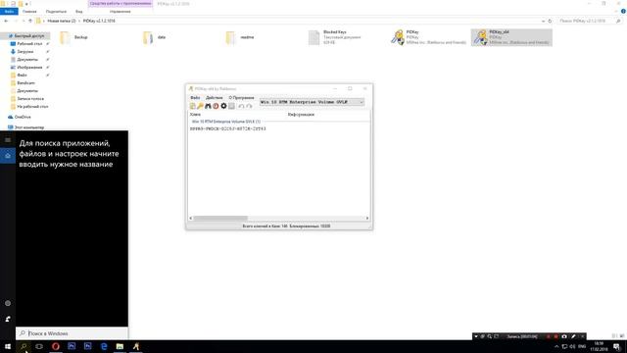Switch to the Поделиться ribbon tab
The height and width of the screenshot is (353, 627).
tap(56, 12)
